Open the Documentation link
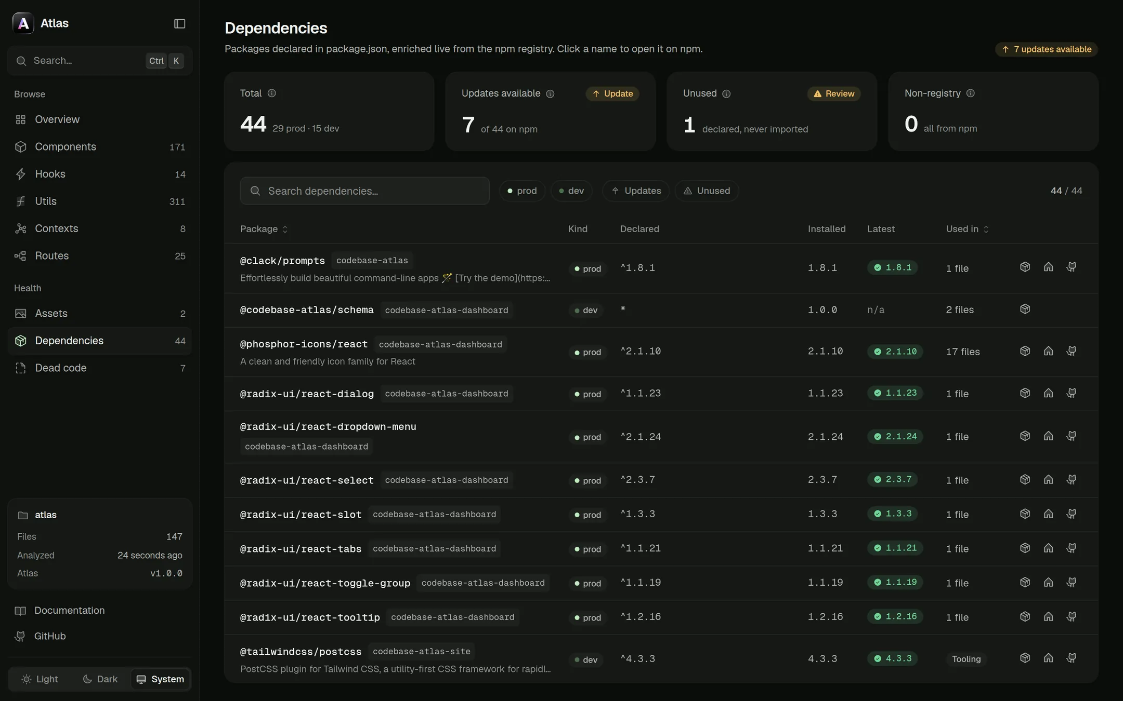 click(69, 611)
